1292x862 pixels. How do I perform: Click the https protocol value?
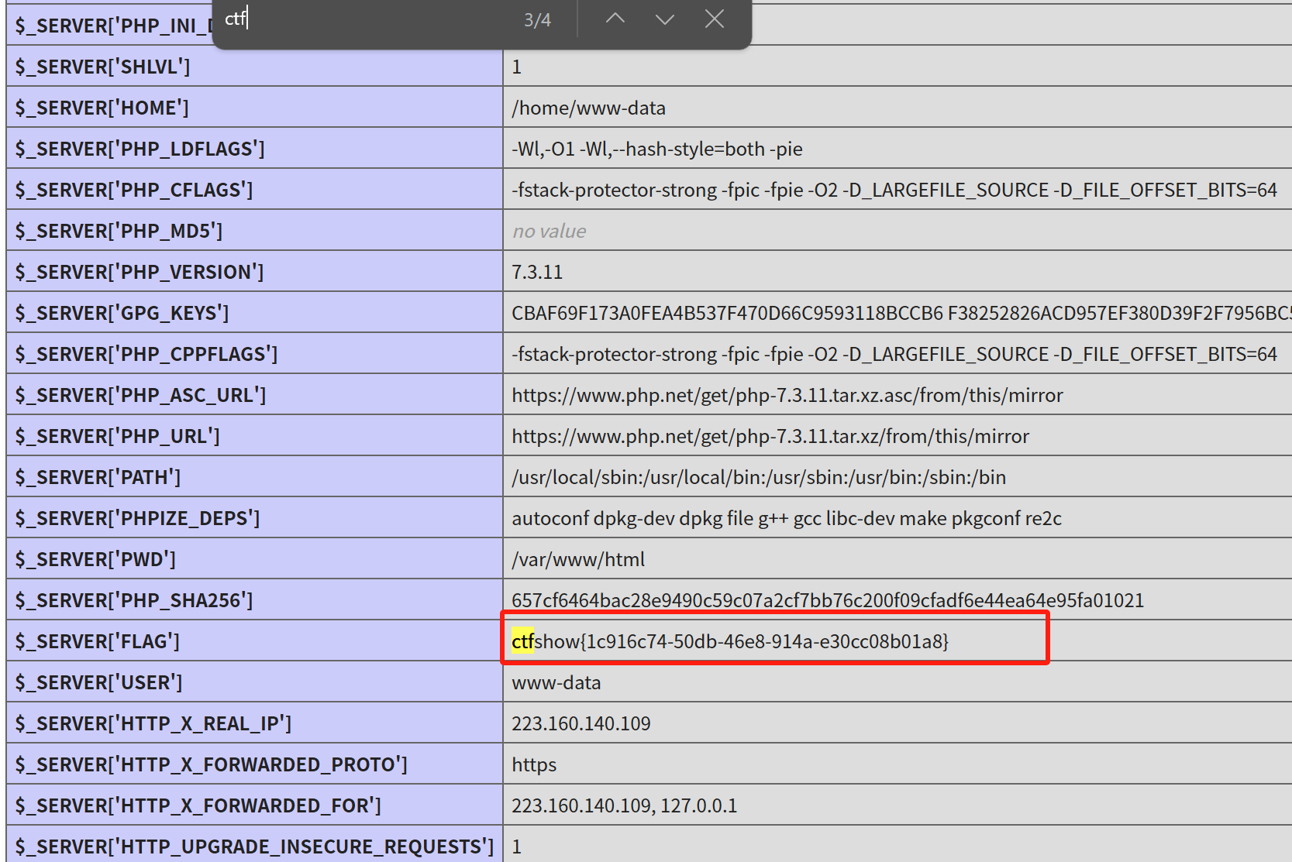coord(534,764)
